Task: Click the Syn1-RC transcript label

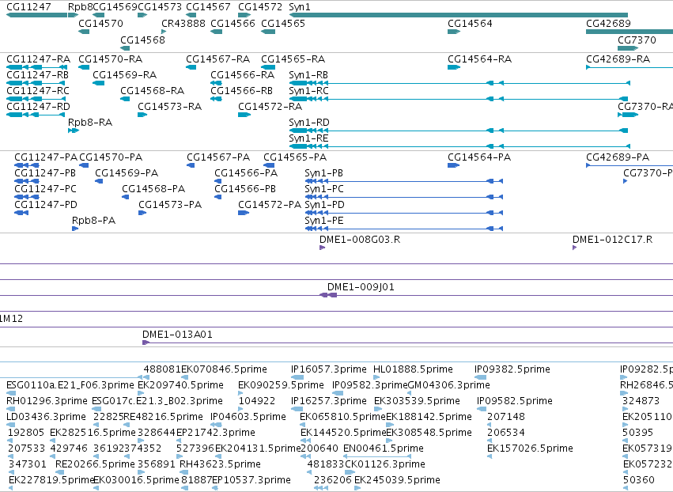Action: [308, 91]
